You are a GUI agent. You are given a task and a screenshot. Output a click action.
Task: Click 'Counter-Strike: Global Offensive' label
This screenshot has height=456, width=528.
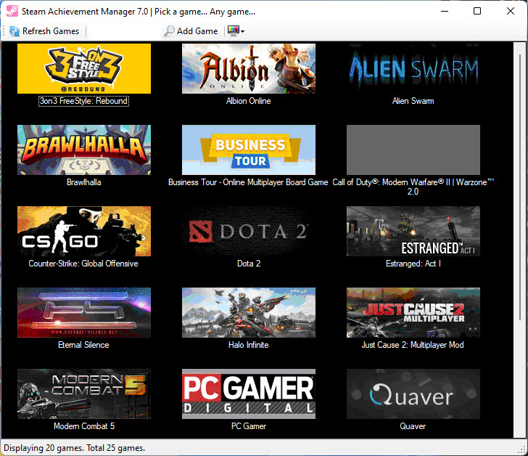[x=83, y=264]
